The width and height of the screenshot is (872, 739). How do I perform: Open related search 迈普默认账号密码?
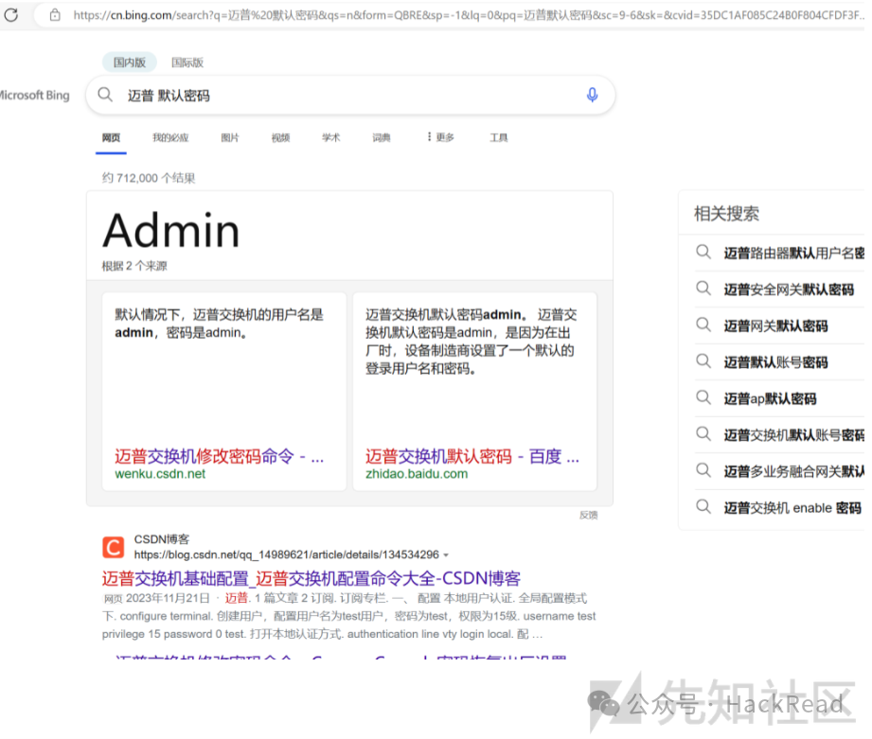pyautogui.click(x=775, y=362)
